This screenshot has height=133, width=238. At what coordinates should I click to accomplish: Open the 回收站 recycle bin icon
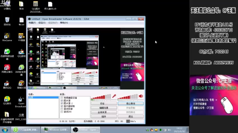[x=7, y=21]
